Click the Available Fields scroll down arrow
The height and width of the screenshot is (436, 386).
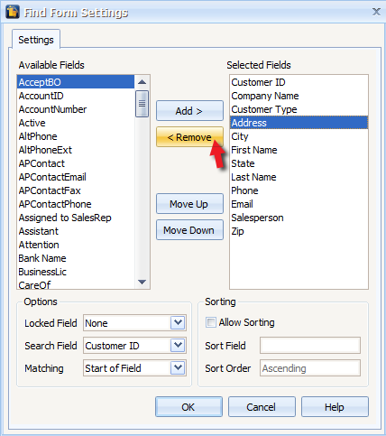click(x=142, y=282)
